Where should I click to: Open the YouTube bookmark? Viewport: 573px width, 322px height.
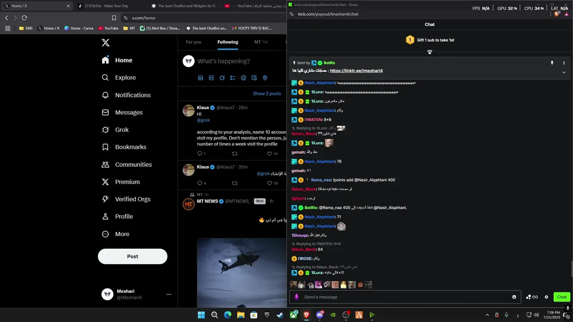pyautogui.click(x=108, y=28)
